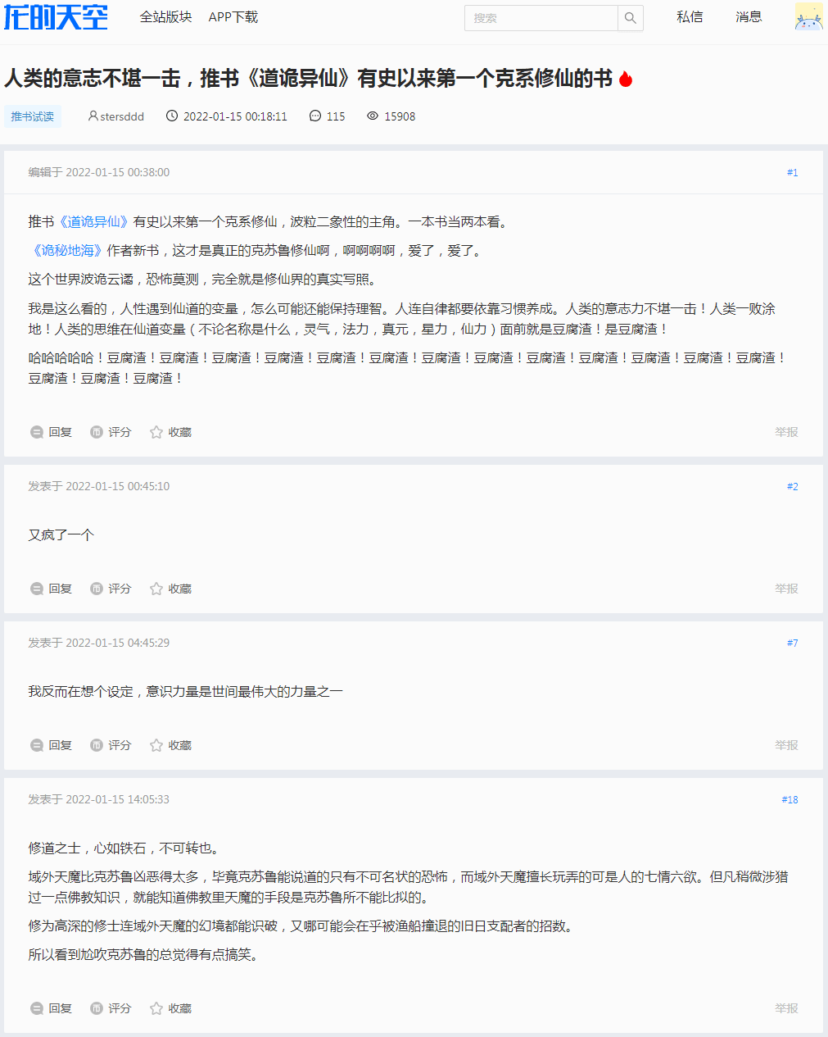Screen dimensions: 828x1037
Task: Click the favorite star on post #1
Action: click(x=156, y=432)
